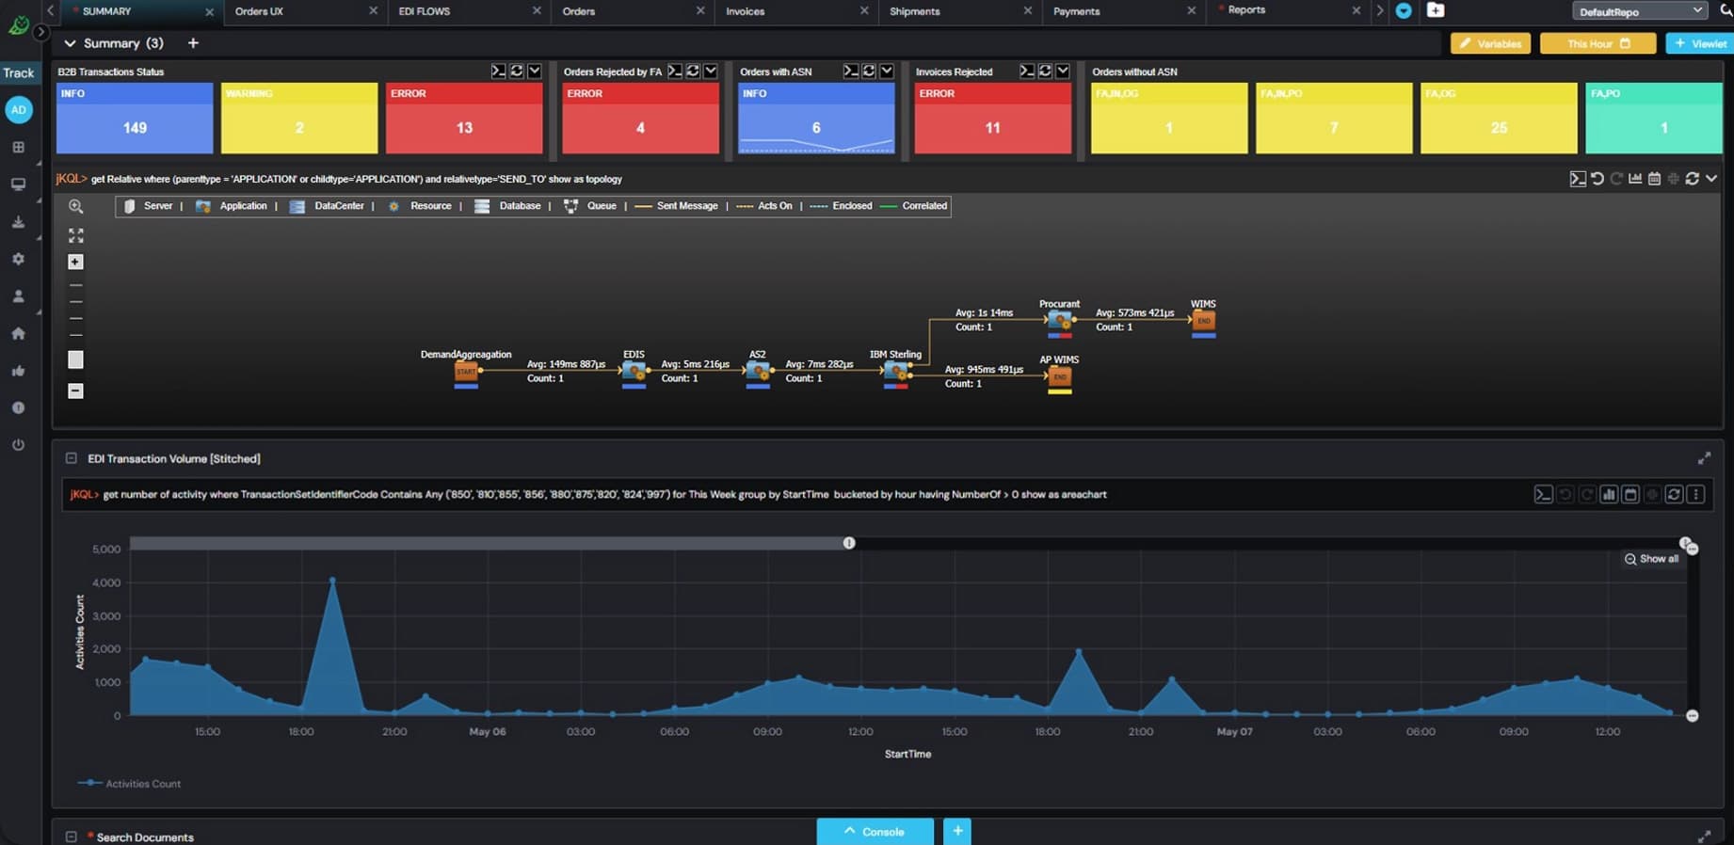
Task: Open EDI Transaction Volume more options menu
Action: pos(1695,494)
